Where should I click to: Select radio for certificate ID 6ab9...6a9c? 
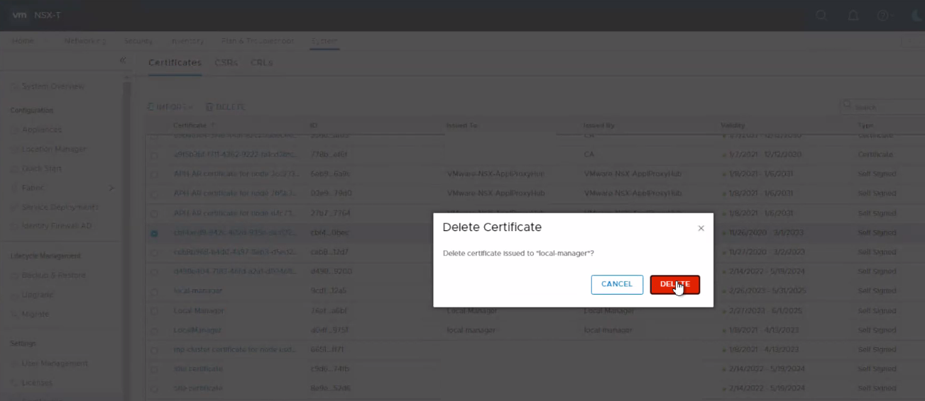(154, 174)
